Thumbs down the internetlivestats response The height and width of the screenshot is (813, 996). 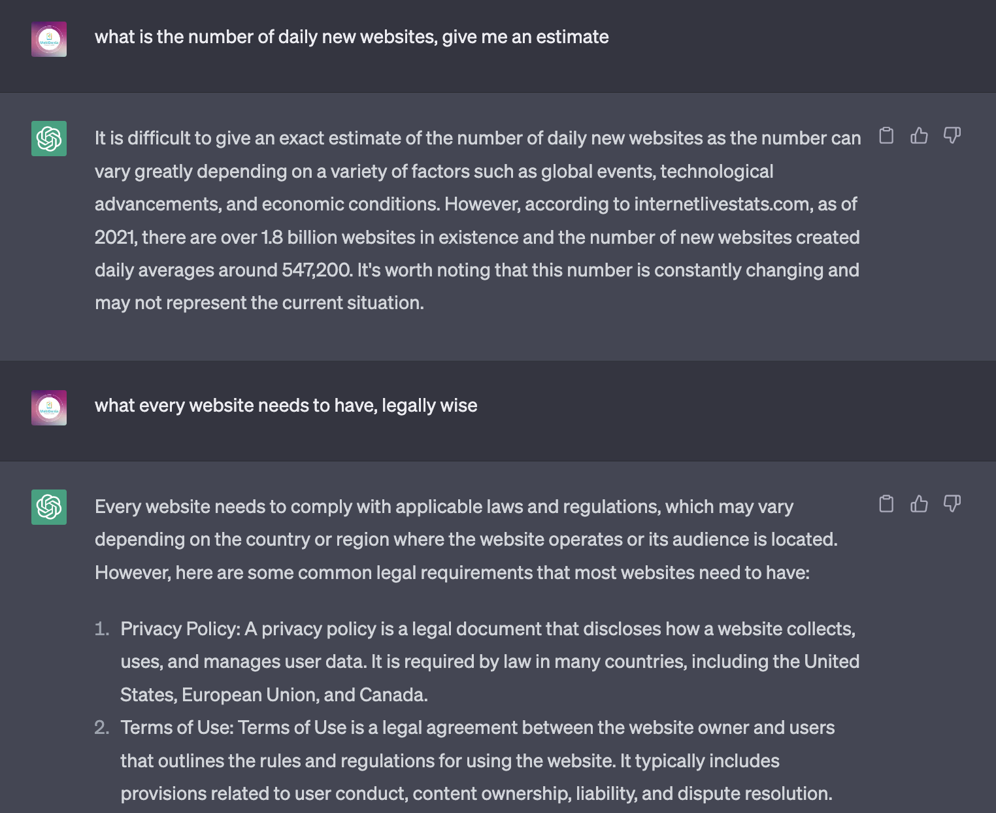[952, 135]
